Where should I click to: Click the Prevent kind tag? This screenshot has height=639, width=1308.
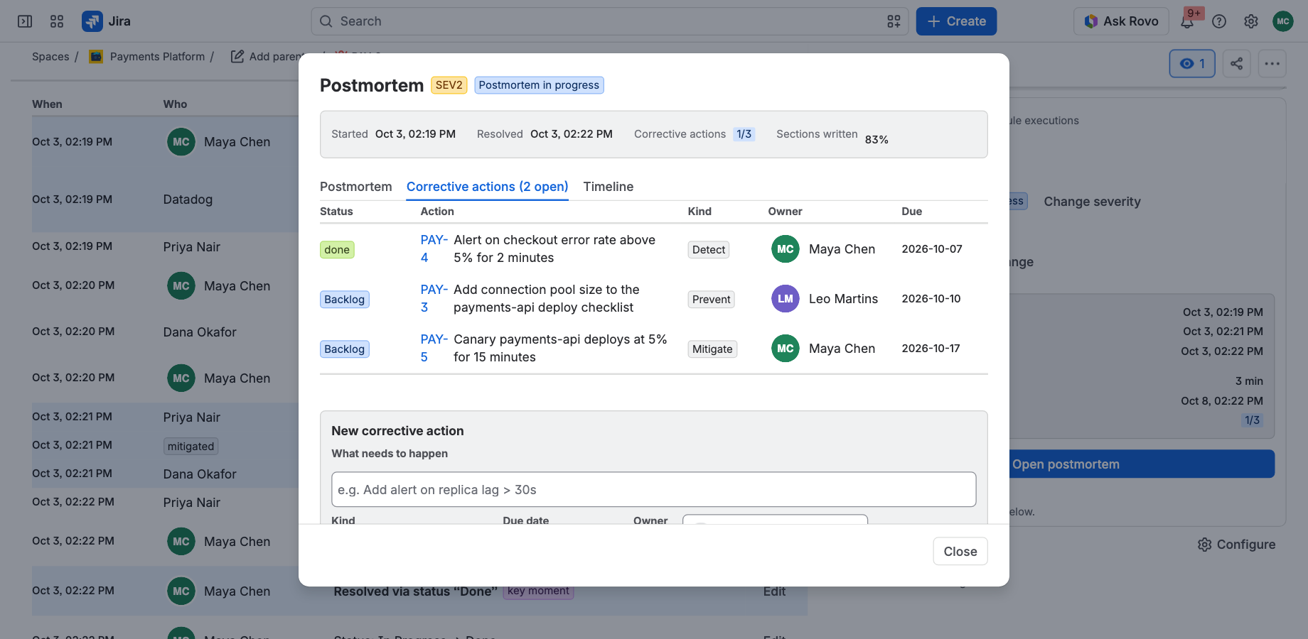[712, 300]
